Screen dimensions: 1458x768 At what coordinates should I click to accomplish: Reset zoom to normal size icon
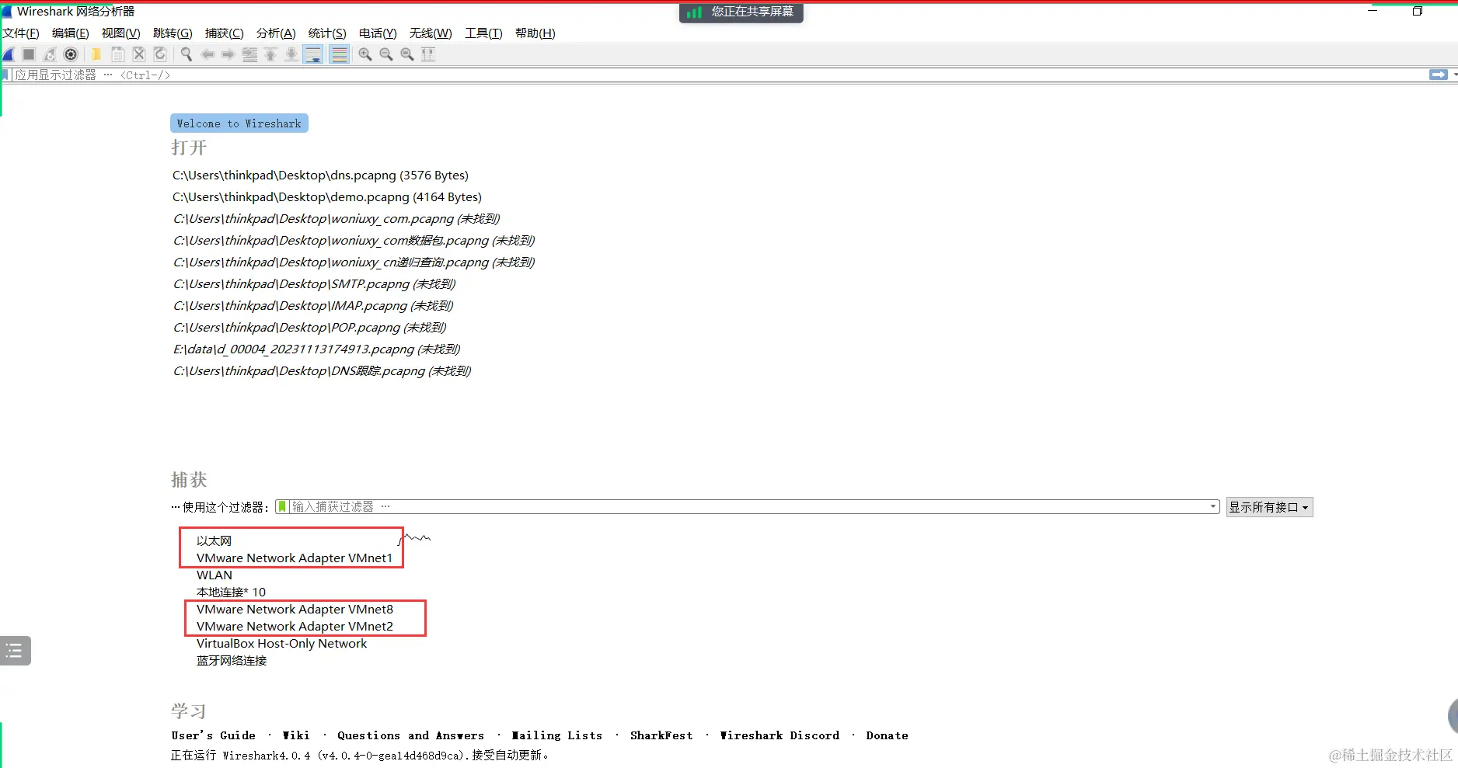point(407,54)
